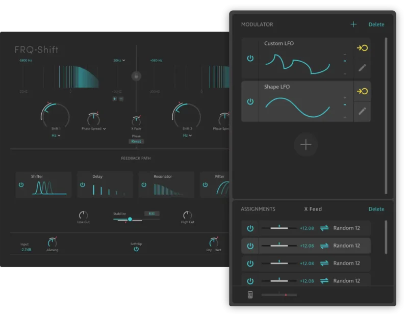Select the Resonator module display
Viewport: 408px width, 318px height.
[x=168, y=189]
